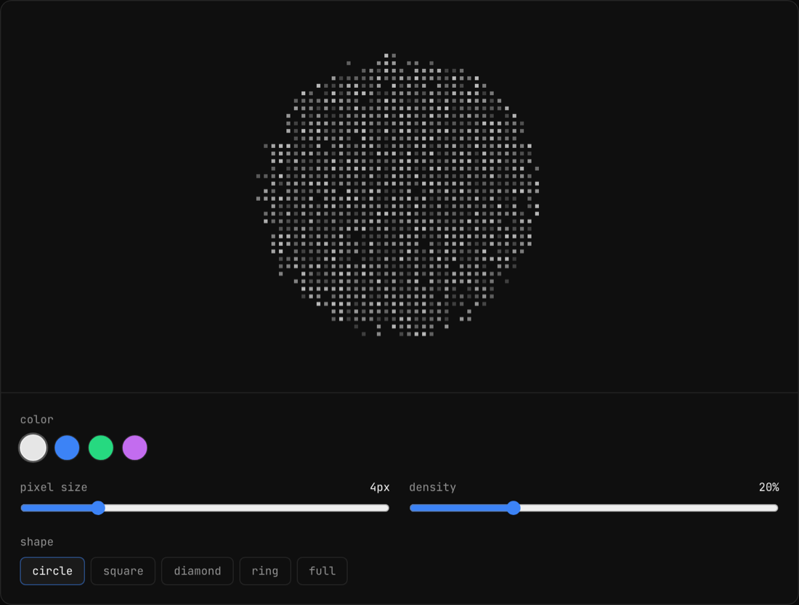Click the color section label
This screenshot has height=605, width=799.
37,420
